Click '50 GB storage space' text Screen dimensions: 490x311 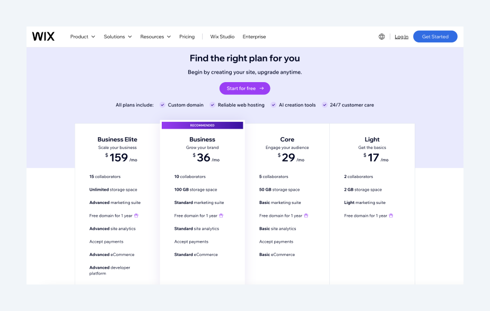tap(279, 190)
